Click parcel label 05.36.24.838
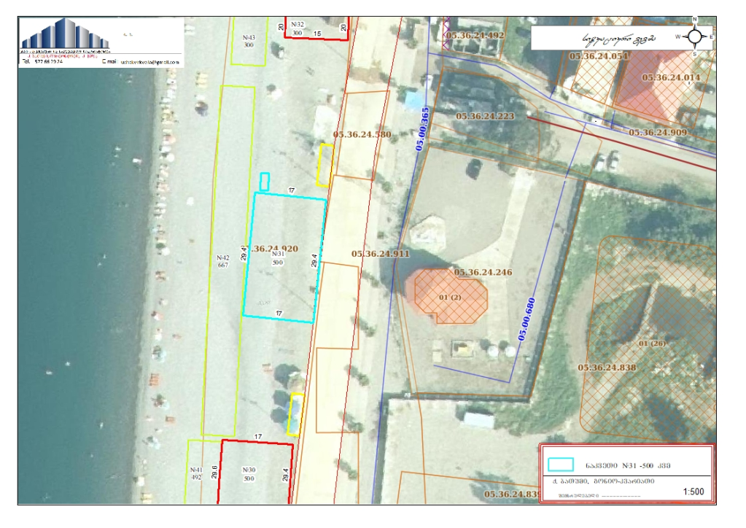This screenshot has width=746, height=528. pyautogui.click(x=607, y=368)
